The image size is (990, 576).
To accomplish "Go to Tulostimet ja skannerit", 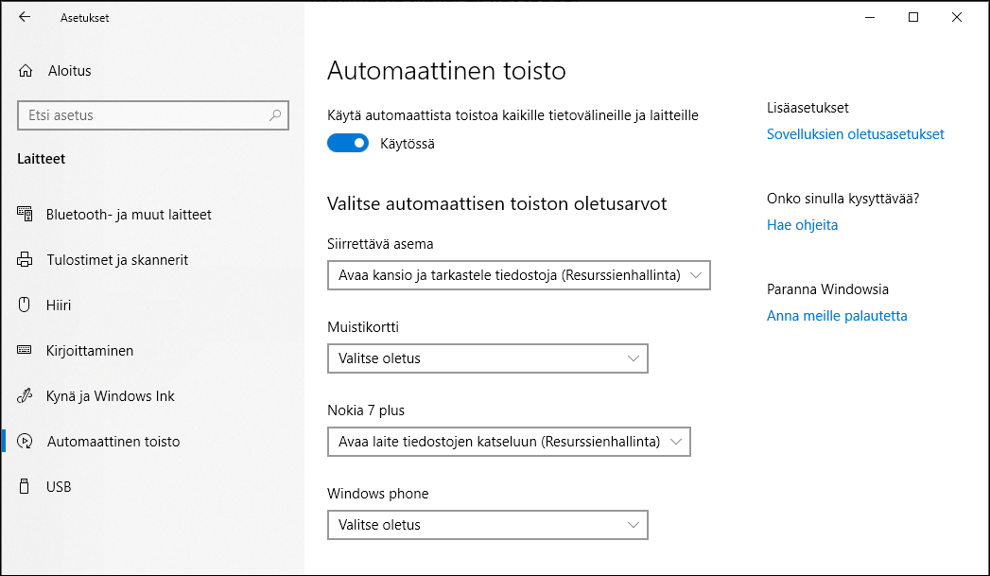I will click(x=116, y=260).
